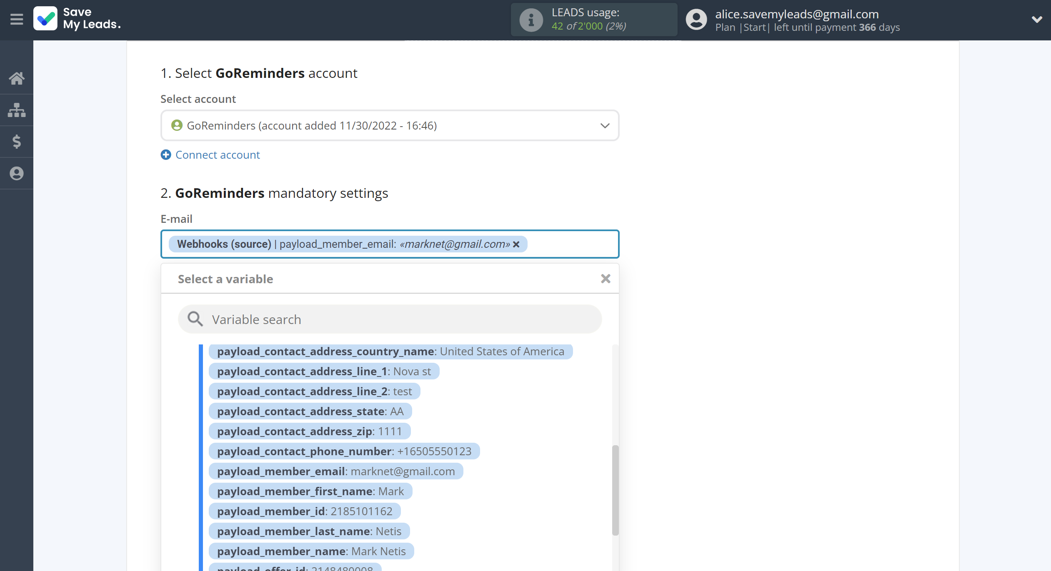Open the billing dollar sidebar icon
This screenshot has width=1051, height=571.
[x=17, y=142]
